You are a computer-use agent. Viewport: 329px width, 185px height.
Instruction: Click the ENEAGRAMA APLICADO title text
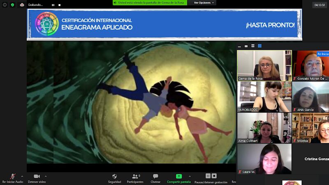[x=97, y=27]
